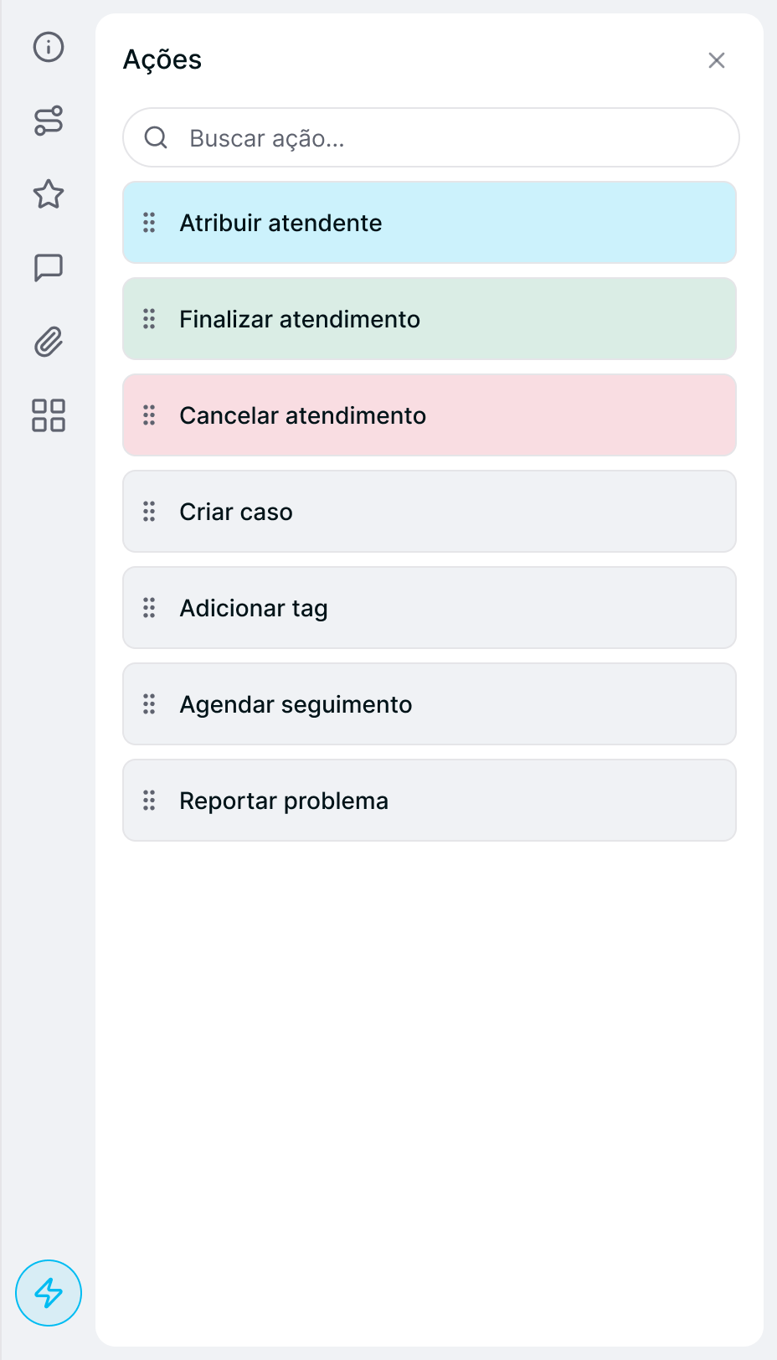Select Atribuir atendente action
The width and height of the screenshot is (777, 1360).
click(x=430, y=223)
